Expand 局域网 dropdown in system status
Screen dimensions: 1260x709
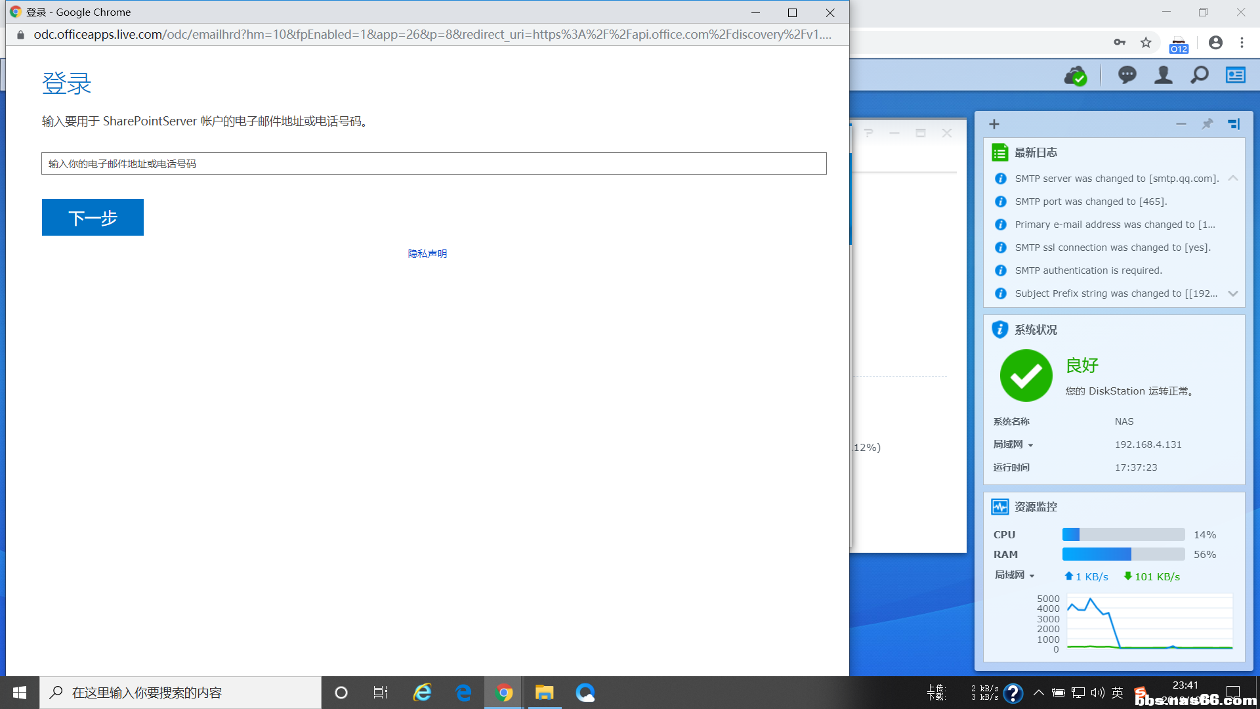tap(1030, 445)
